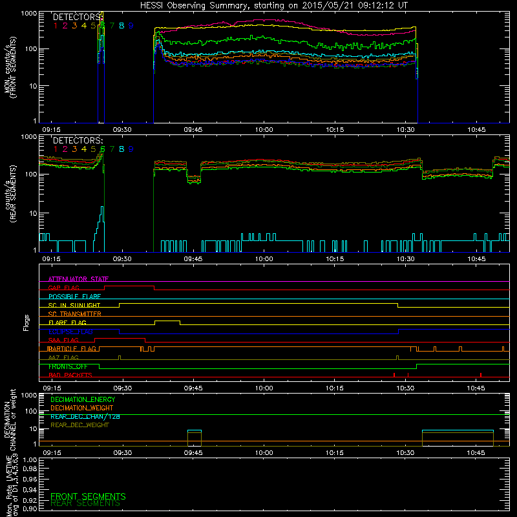The image size is (517, 517).
Task: Click detector 4 in front segments legend
Action: click(84, 26)
